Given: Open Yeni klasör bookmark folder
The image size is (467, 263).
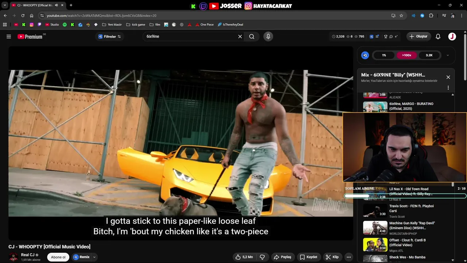Looking at the screenshot, I should [x=112, y=24].
